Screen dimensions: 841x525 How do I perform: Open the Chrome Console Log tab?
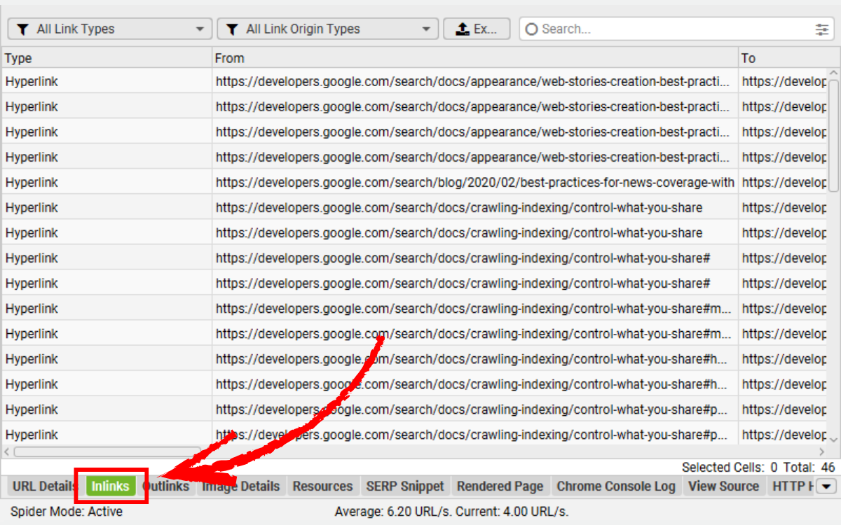pyautogui.click(x=615, y=486)
